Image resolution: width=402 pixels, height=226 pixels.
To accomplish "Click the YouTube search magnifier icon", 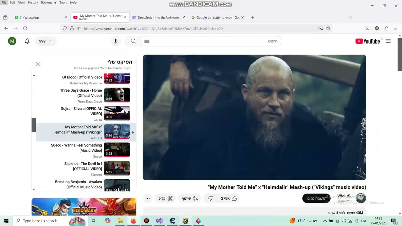I will click(x=133, y=41).
